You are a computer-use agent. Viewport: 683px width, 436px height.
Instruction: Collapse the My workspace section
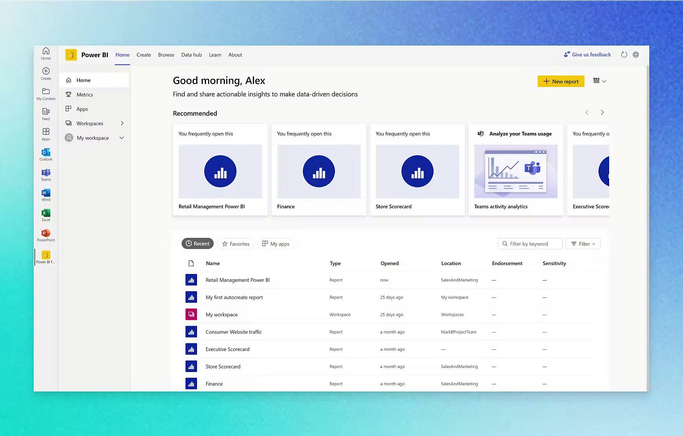coord(121,138)
